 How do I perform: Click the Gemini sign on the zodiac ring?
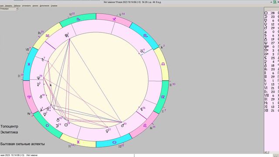click(78, 142)
